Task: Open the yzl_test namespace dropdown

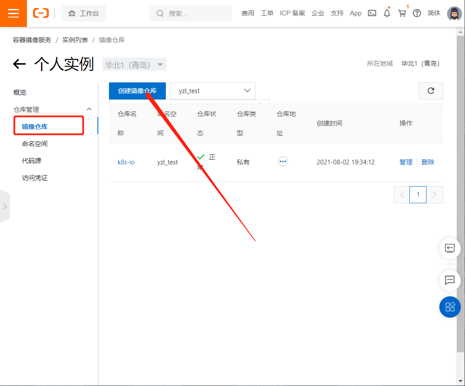Action: coord(212,91)
